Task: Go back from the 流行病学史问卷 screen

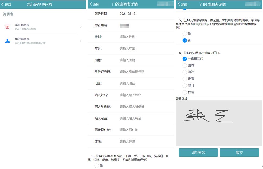Action: point(6,4)
